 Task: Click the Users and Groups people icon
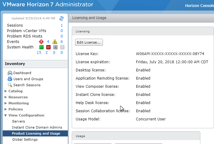tap(10, 79)
